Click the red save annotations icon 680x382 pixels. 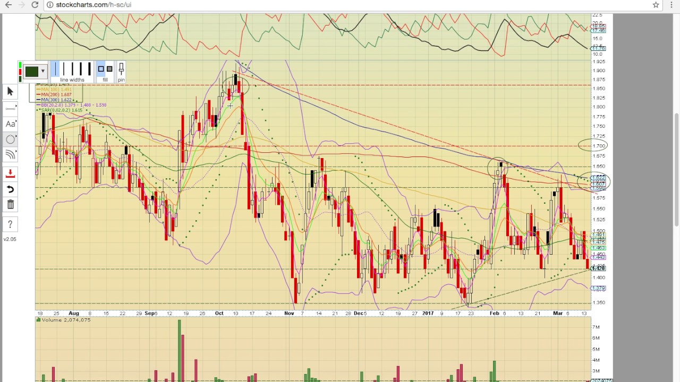(10, 173)
